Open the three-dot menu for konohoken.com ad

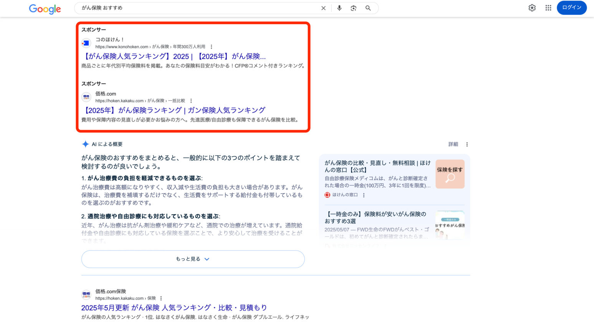(211, 47)
